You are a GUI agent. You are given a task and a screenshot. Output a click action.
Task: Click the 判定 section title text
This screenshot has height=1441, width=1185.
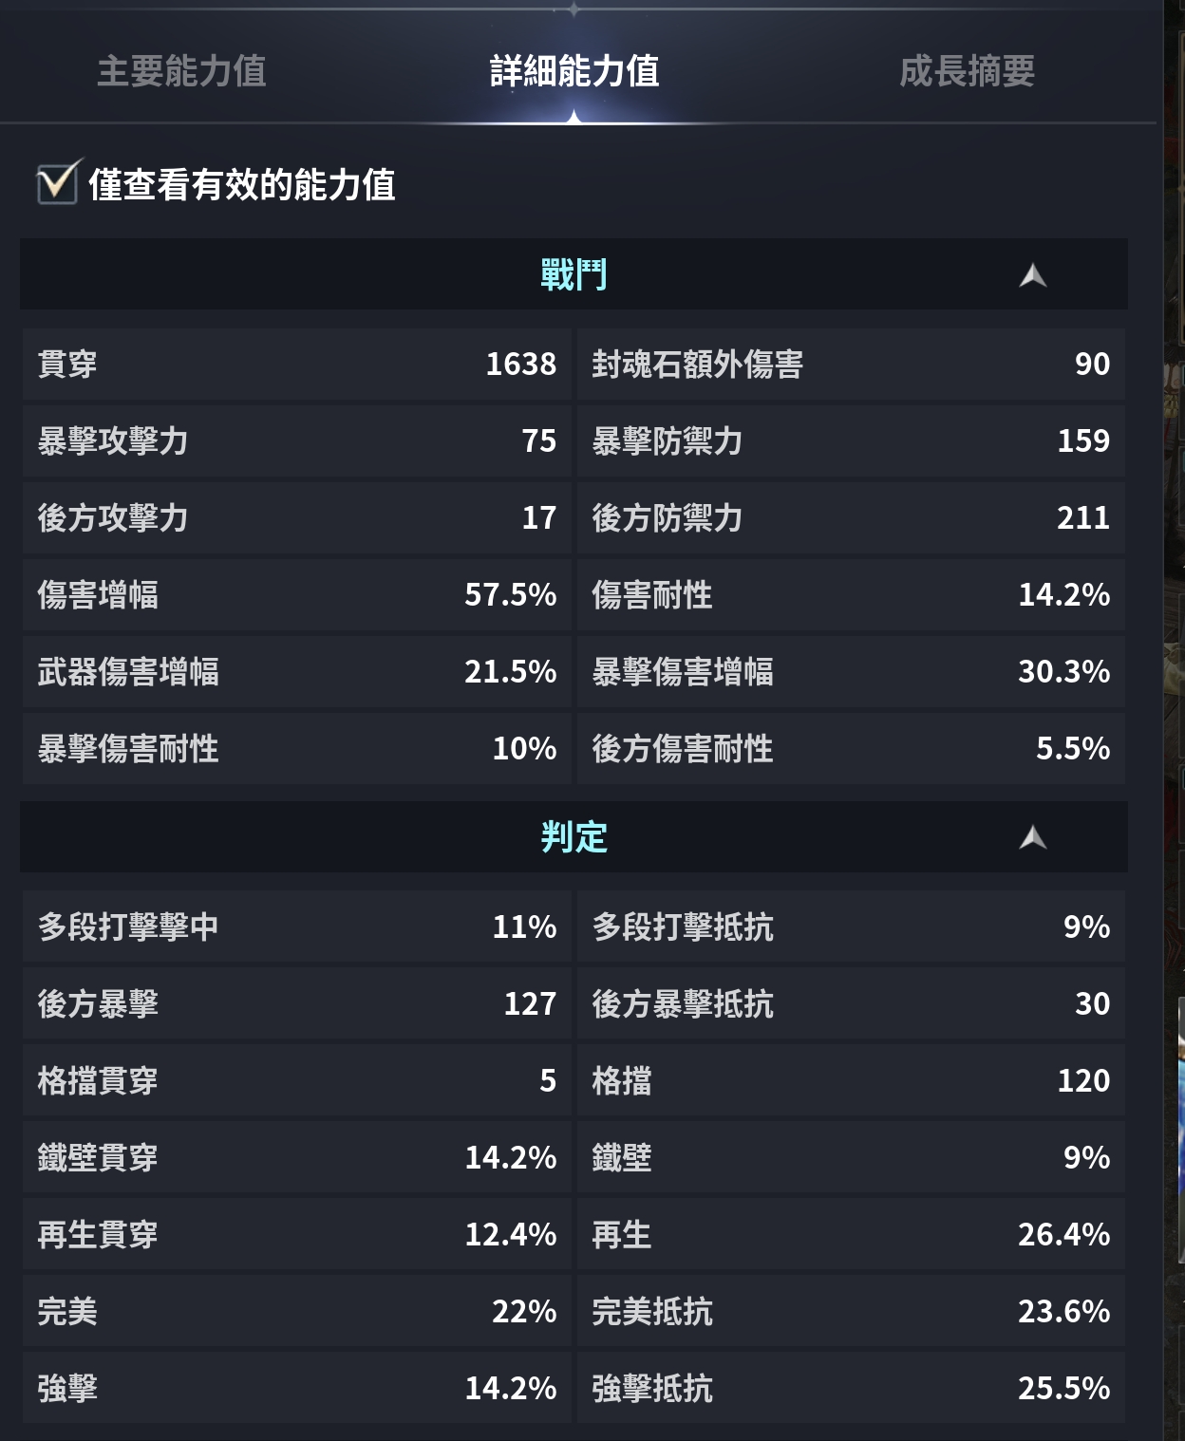574,837
